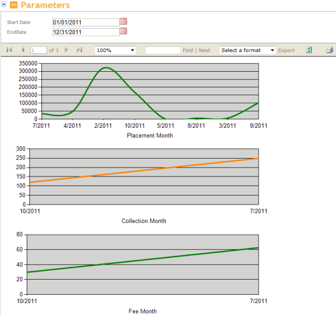Click the orange double-arrow Parameters icon

[x=14, y=5]
